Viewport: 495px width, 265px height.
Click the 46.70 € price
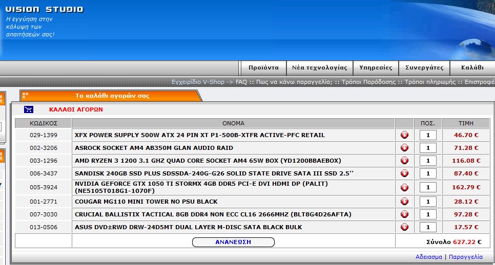pyautogui.click(x=466, y=135)
